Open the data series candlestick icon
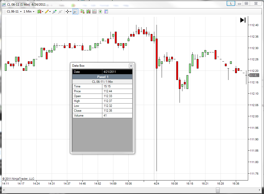 (89, 12)
